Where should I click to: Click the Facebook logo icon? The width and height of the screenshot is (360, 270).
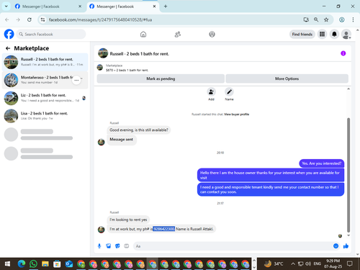[9, 34]
